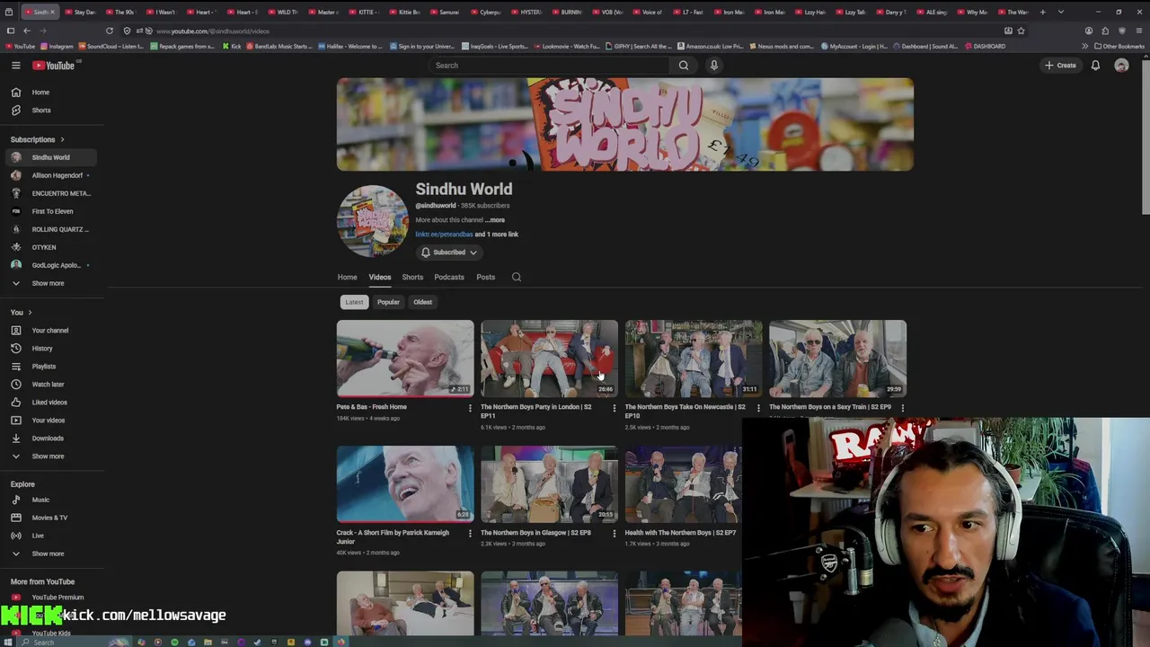Open options menu for Take On Newcastle video
Image resolution: width=1150 pixels, height=647 pixels.
(x=758, y=408)
